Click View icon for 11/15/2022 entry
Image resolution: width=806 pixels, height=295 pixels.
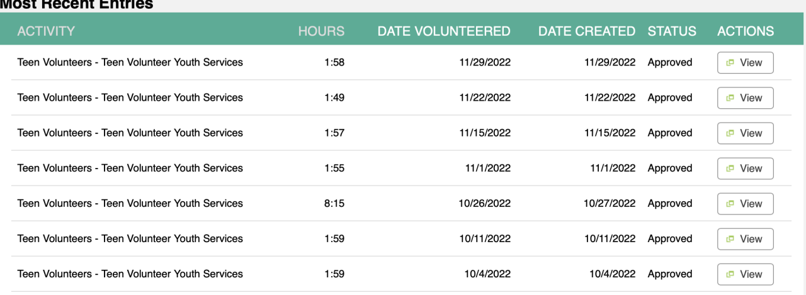pos(730,133)
